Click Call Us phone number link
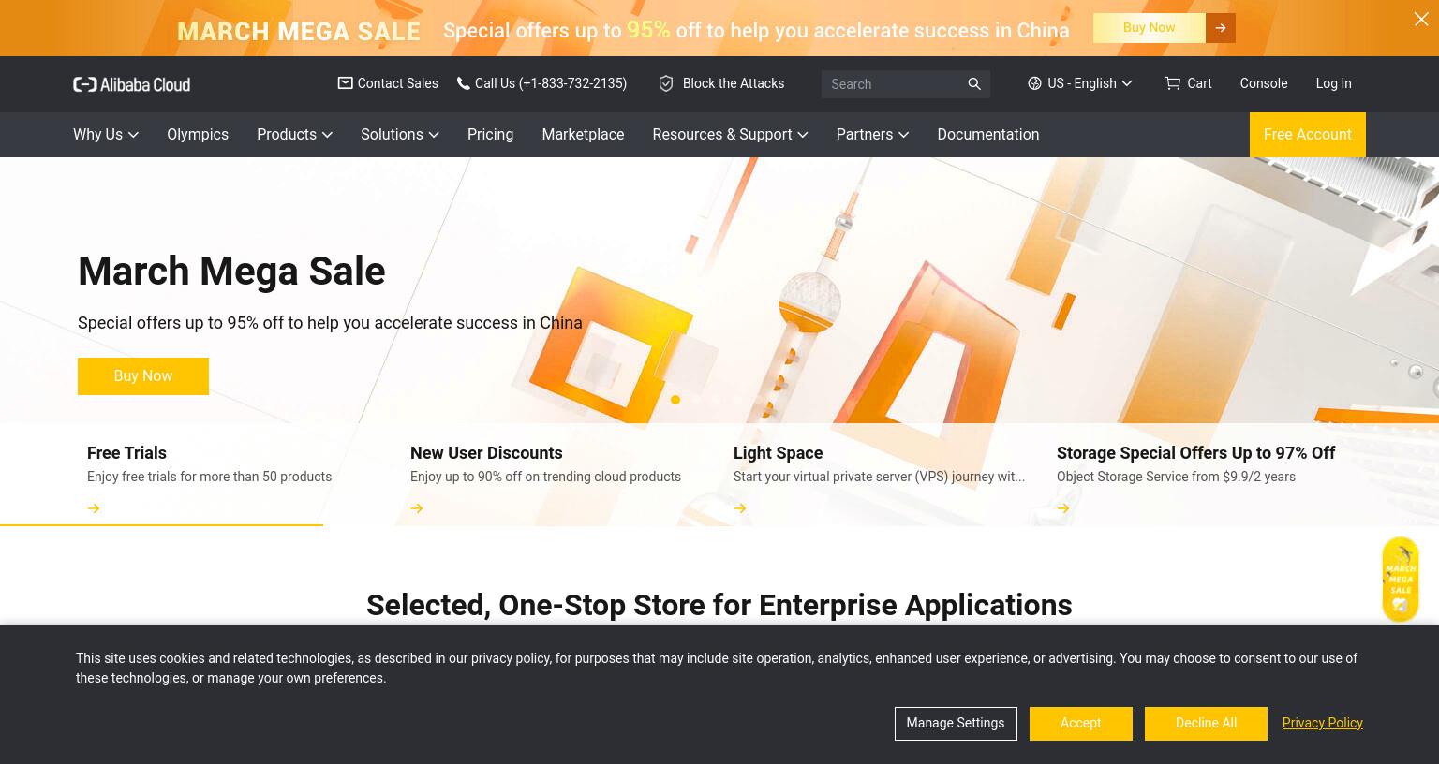 551,83
